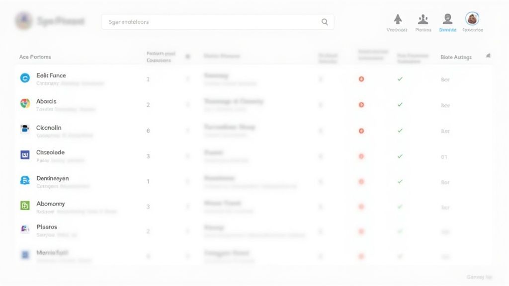
Task: Click the icon beside Cicenolln row
Action: 25,129
